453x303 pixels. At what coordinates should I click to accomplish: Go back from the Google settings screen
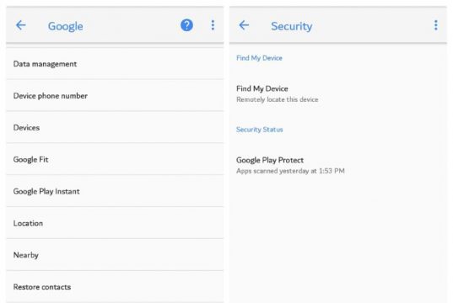click(x=21, y=25)
